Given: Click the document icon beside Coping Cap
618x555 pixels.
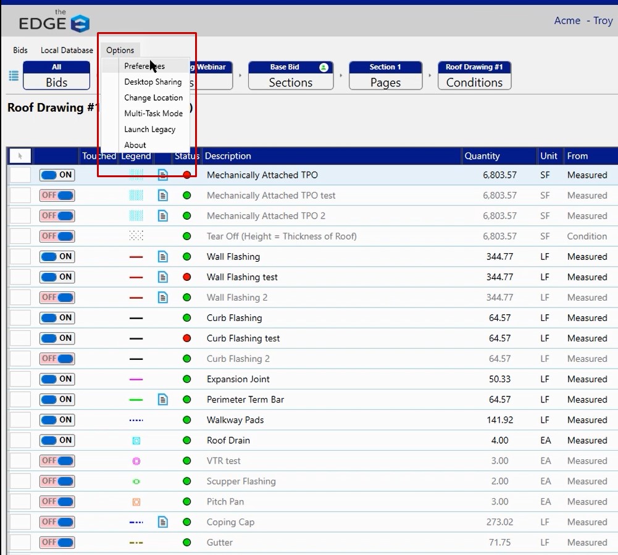Looking at the screenshot, I should tap(162, 522).
